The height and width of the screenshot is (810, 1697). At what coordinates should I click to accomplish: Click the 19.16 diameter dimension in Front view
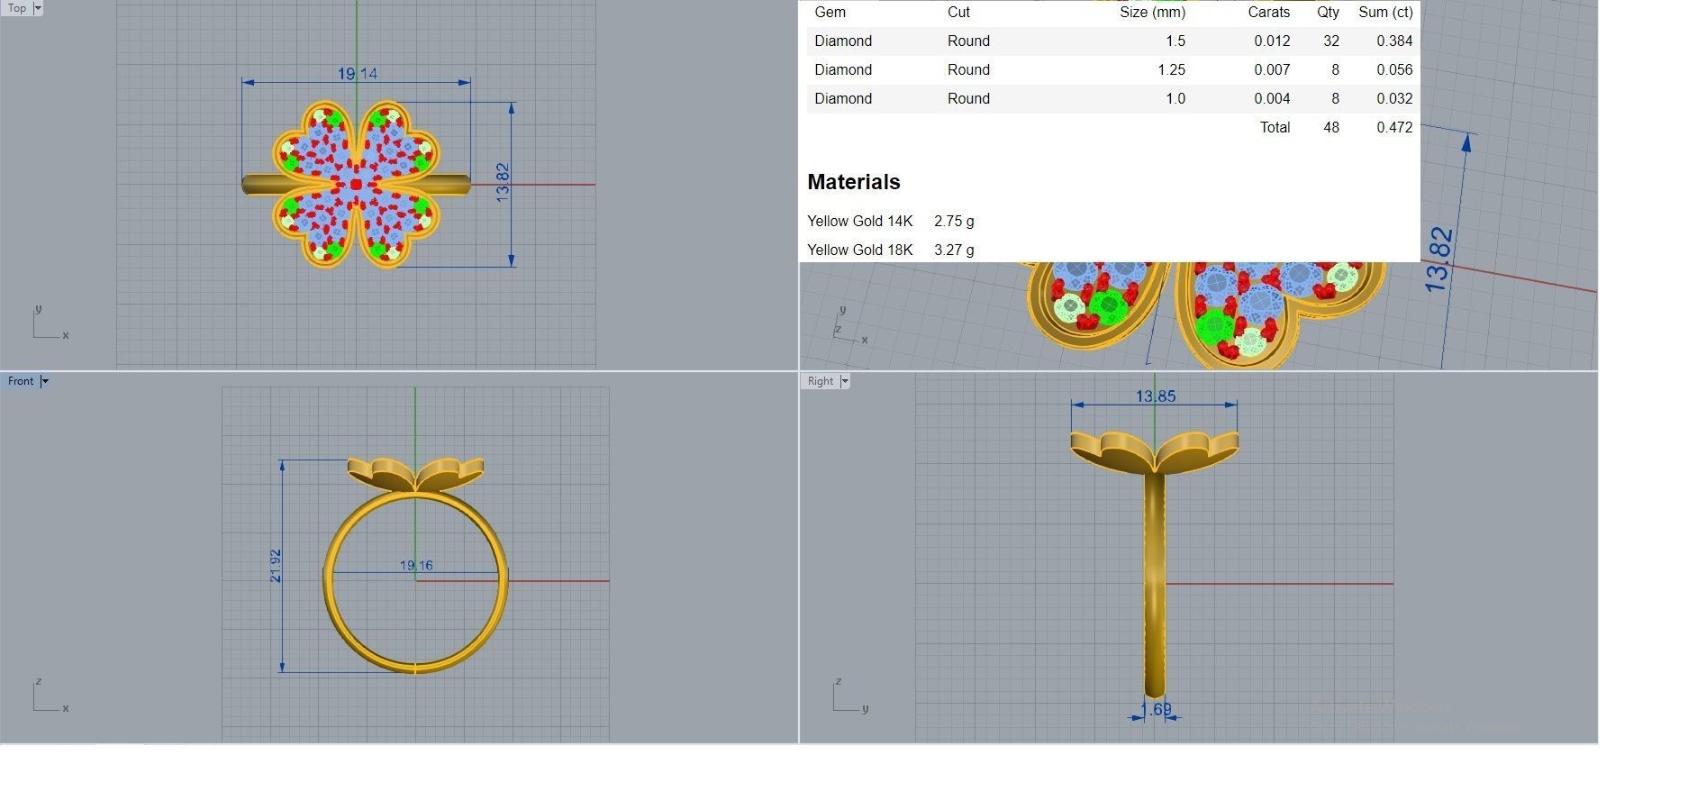pos(416,566)
